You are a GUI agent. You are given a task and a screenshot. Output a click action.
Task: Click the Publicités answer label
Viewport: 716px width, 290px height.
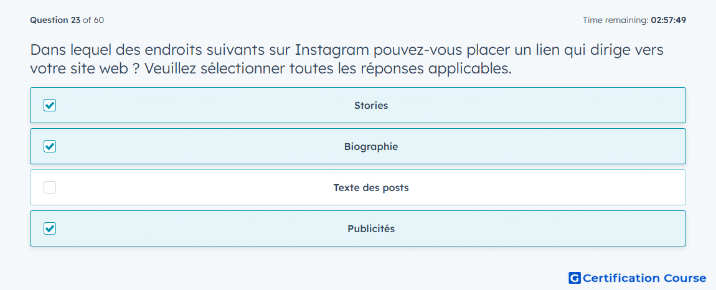click(x=371, y=229)
